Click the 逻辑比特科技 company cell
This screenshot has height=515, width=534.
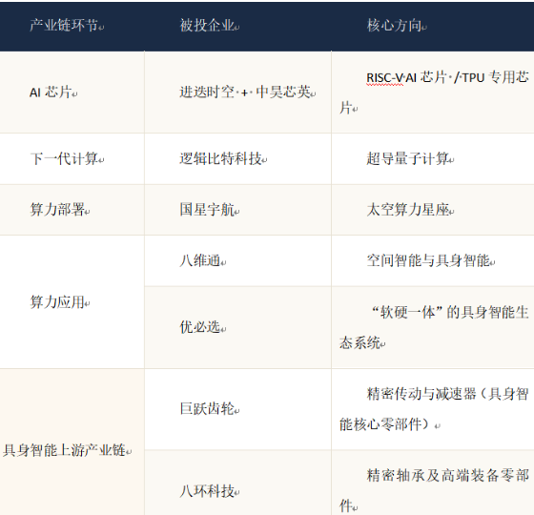tap(237, 159)
